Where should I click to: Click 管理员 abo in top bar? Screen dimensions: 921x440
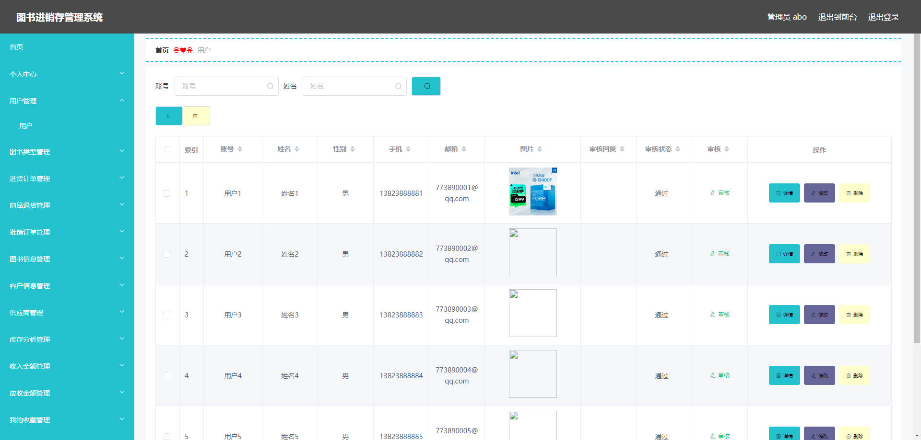click(787, 17)
